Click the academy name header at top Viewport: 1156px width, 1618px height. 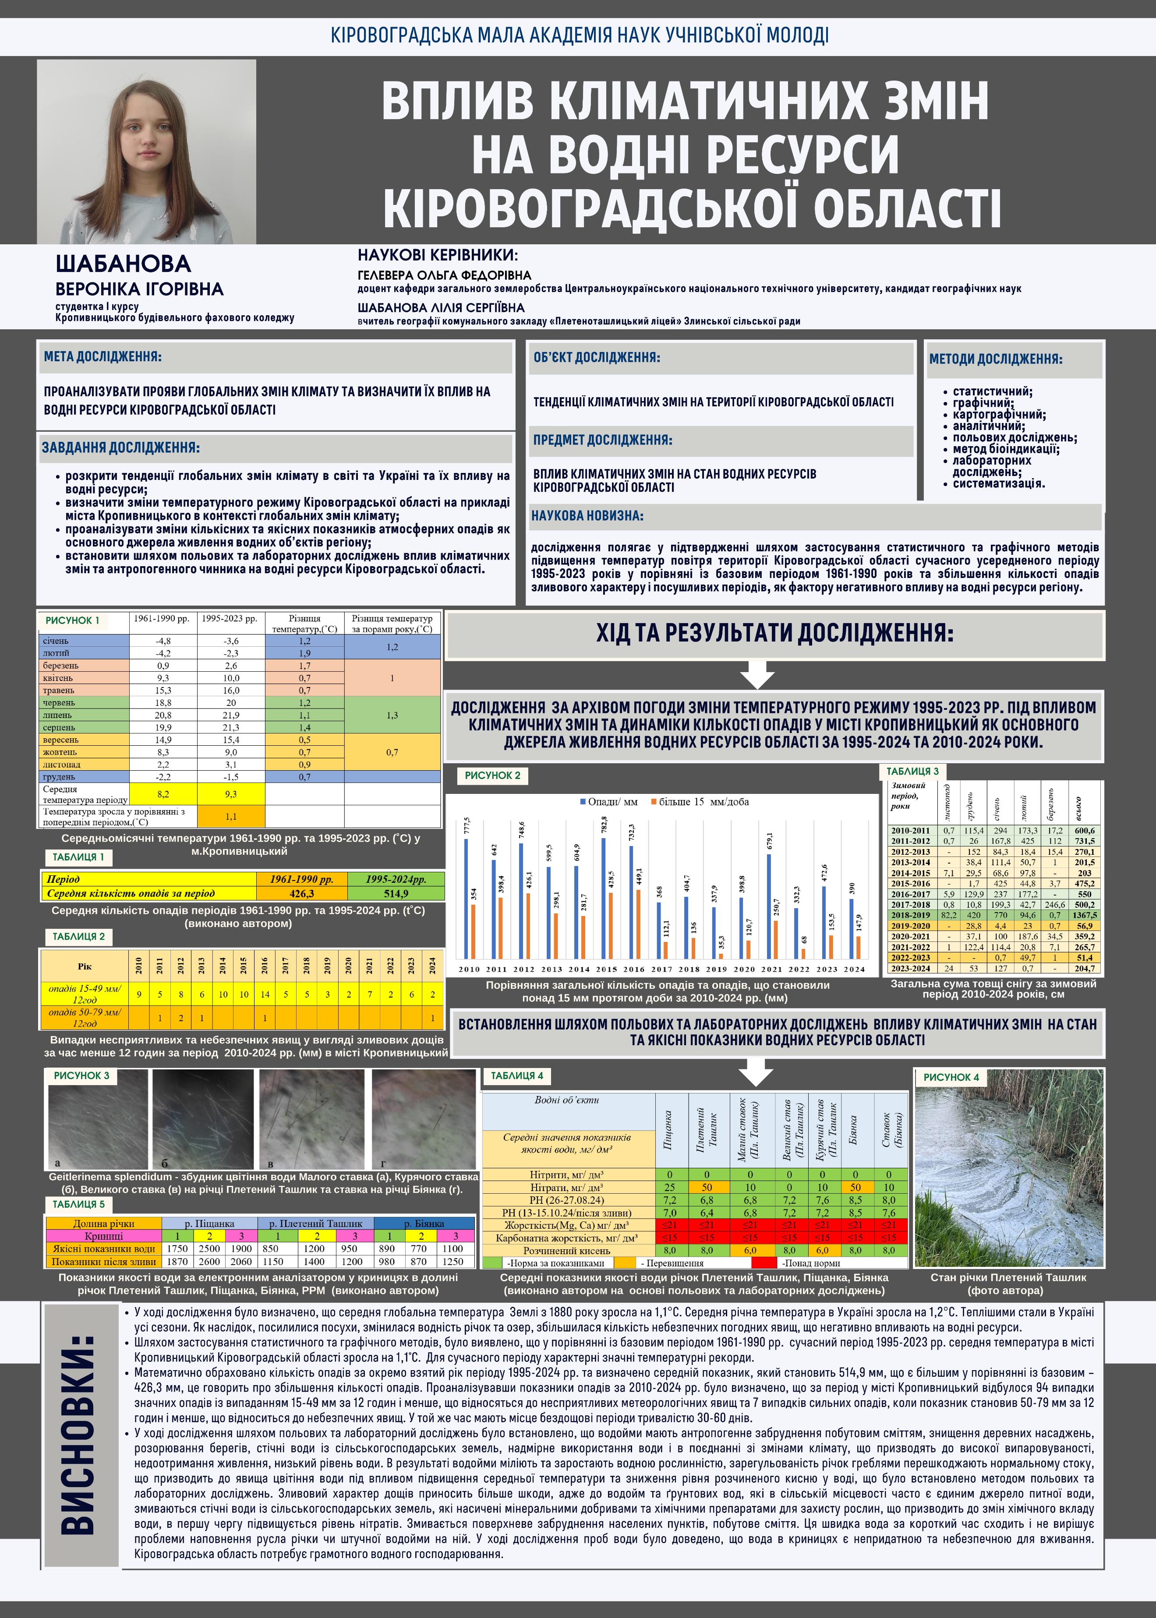(580, 35)
